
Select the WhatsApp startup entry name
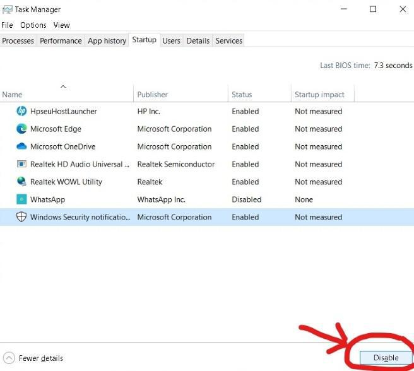tap(47, 199)
